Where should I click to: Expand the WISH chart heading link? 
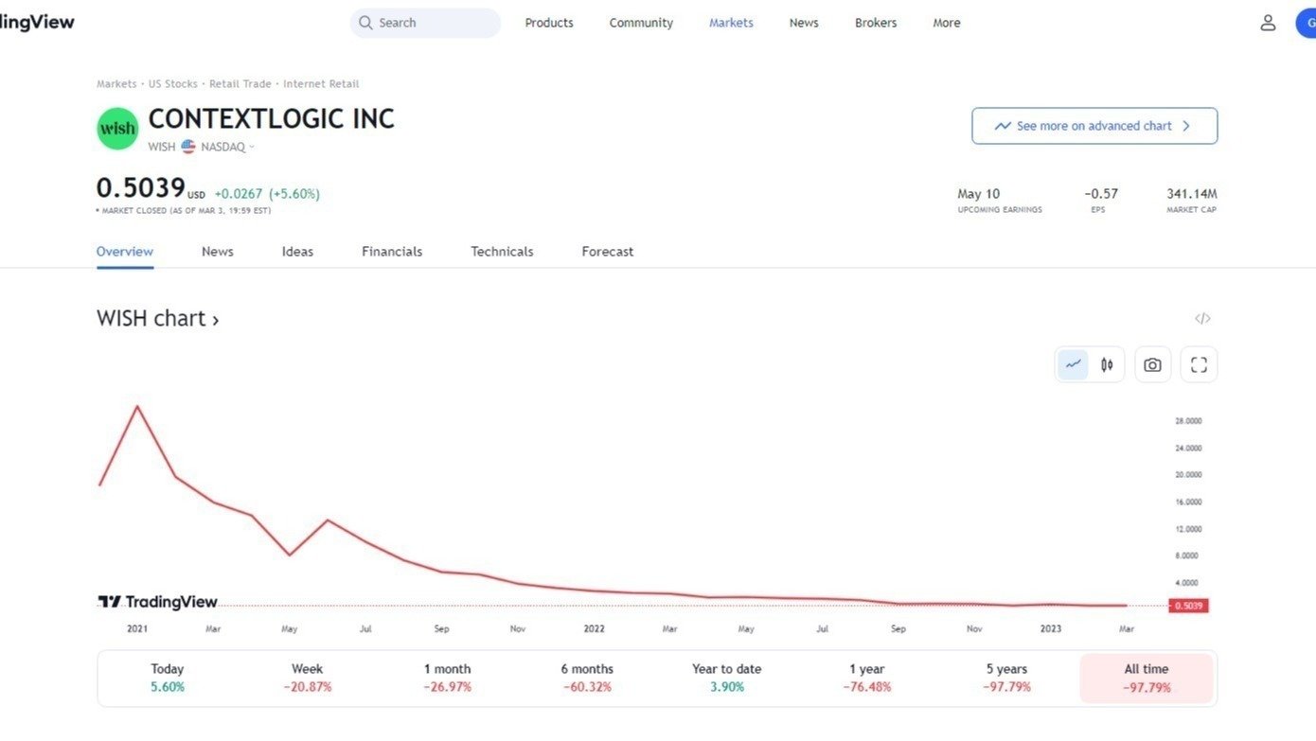point(157,318)
